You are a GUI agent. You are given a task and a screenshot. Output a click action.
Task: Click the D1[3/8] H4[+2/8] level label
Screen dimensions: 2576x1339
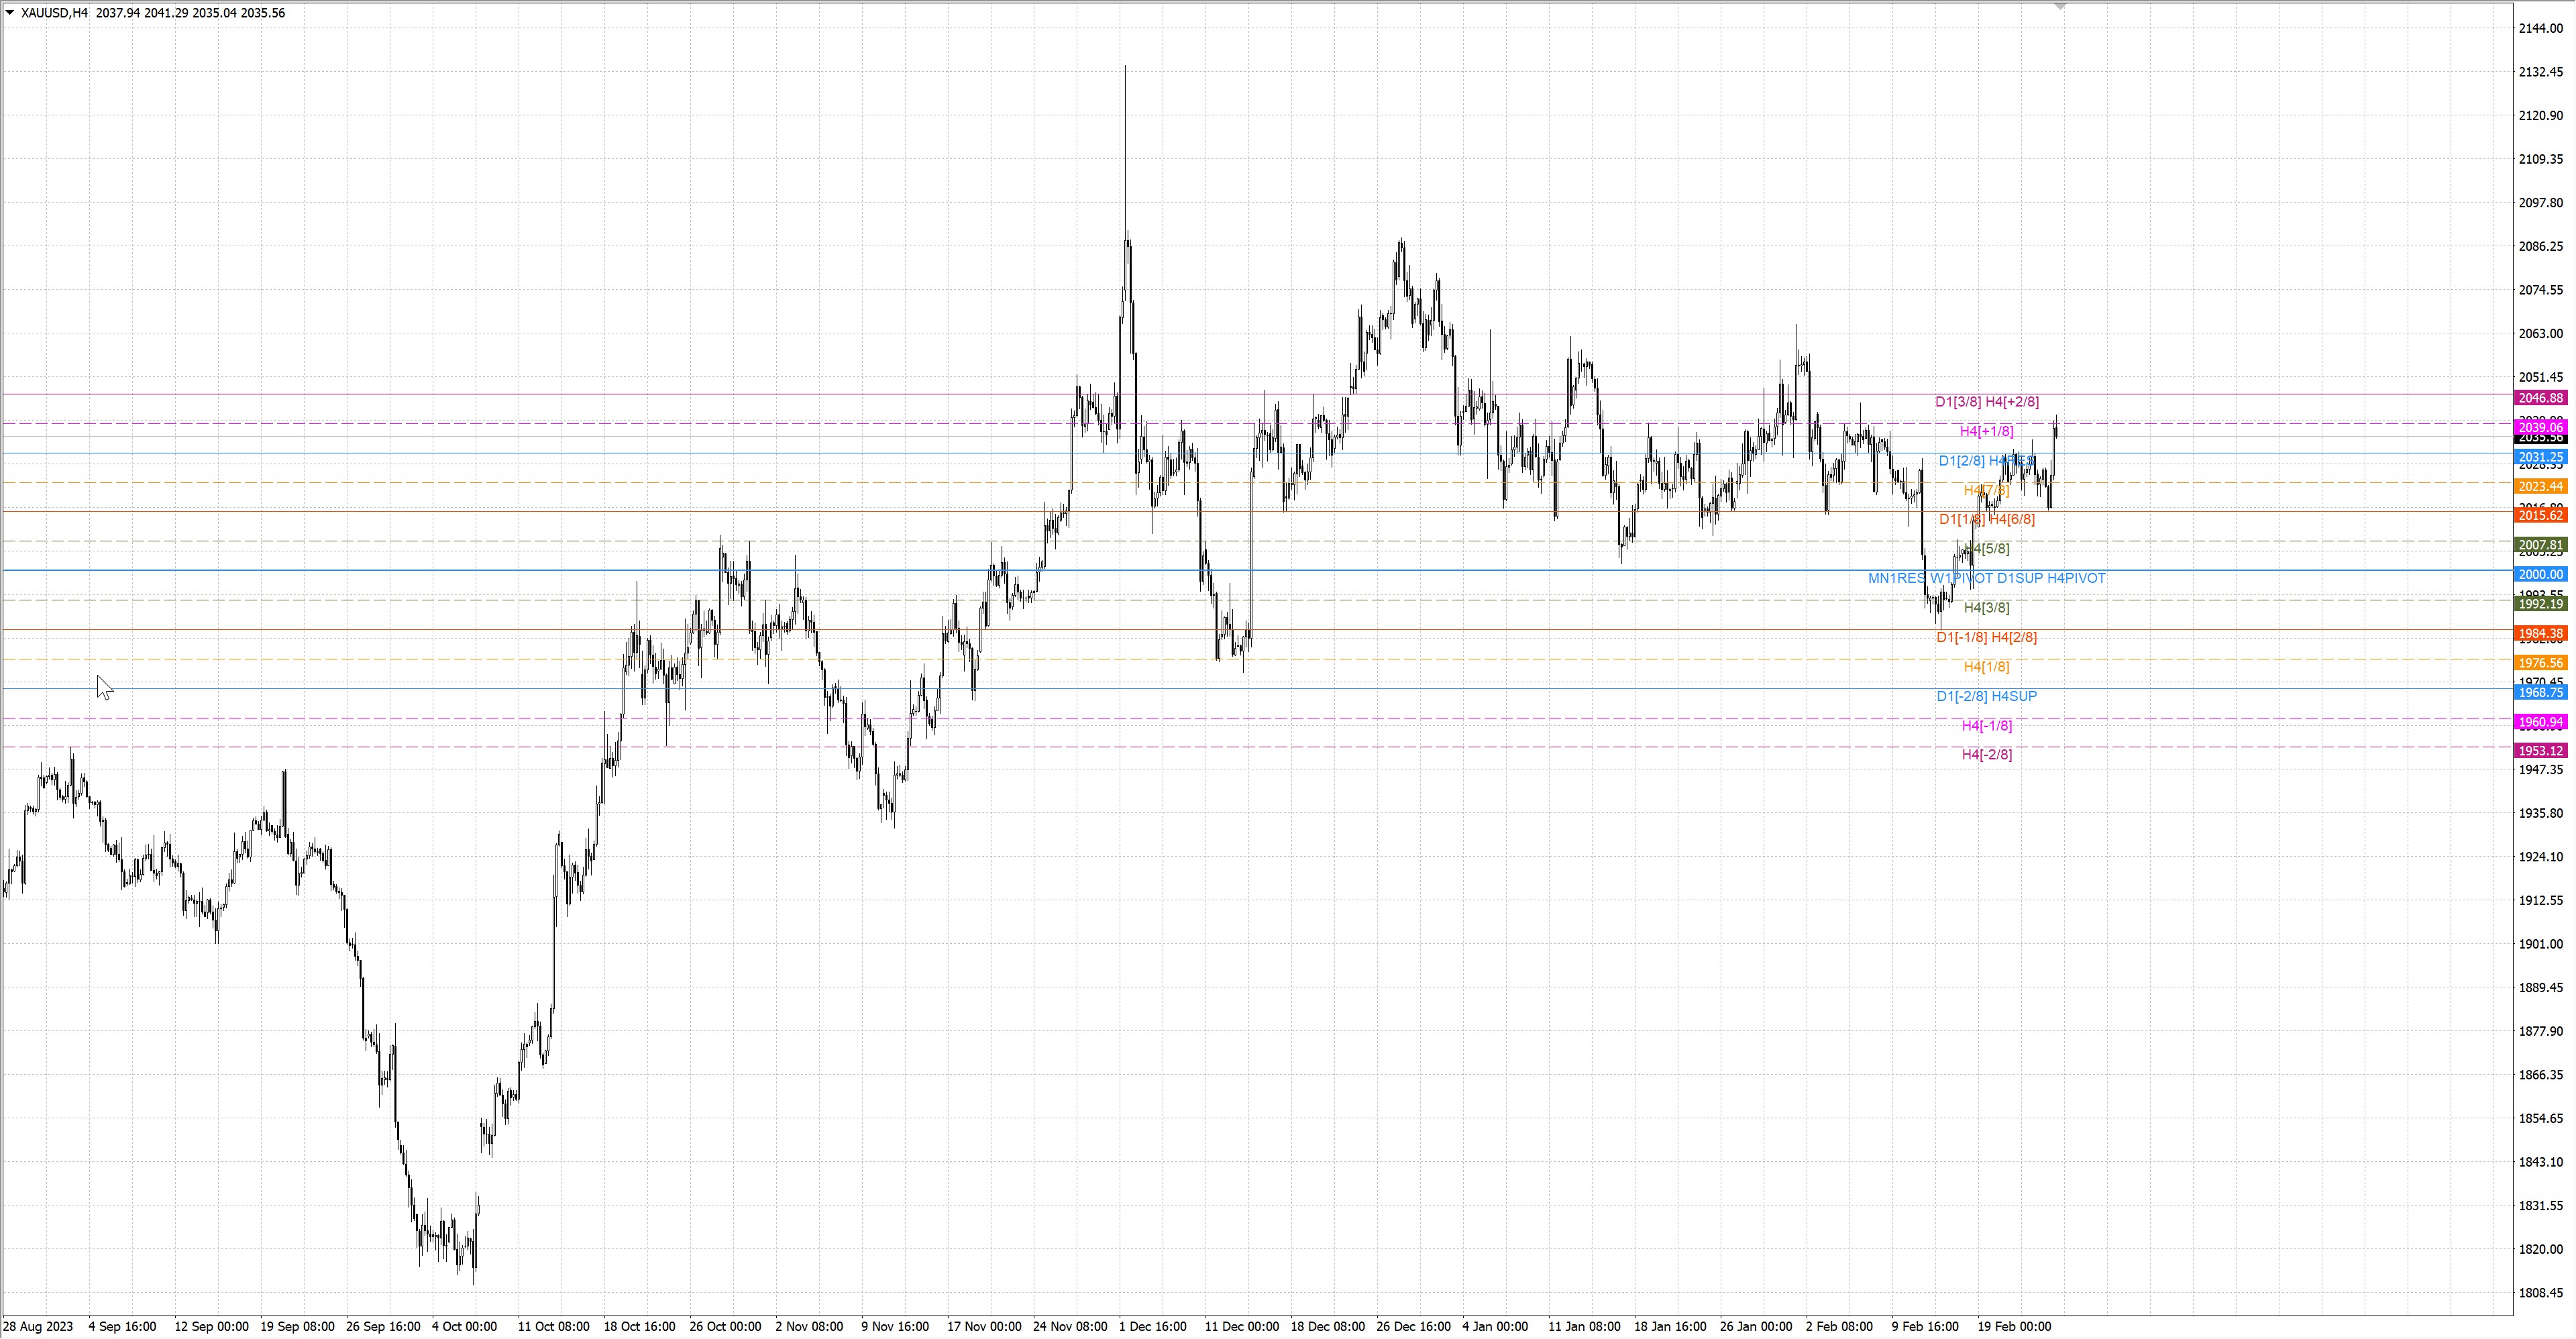pos(1986,402)
